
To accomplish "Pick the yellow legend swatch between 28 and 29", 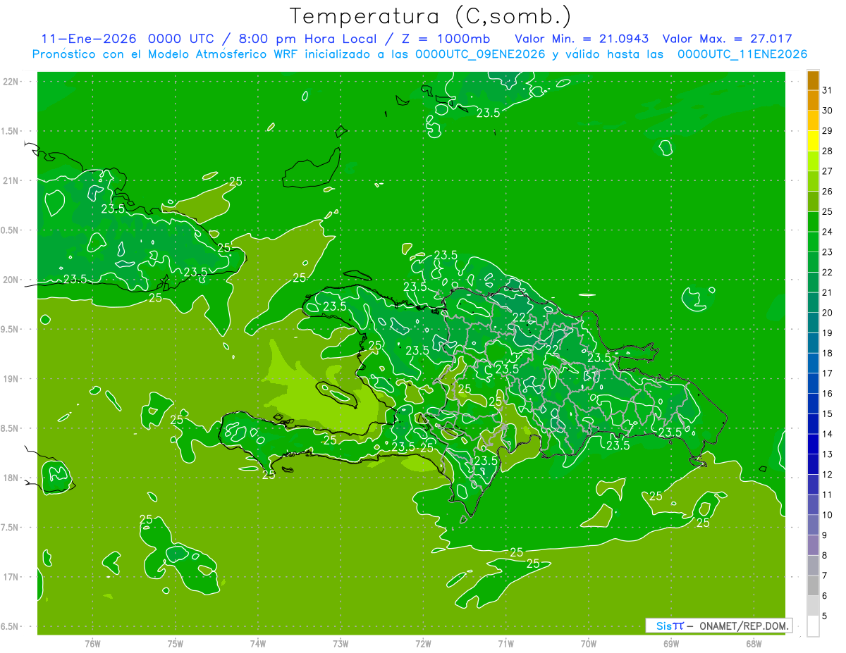I will pos(813,141).
